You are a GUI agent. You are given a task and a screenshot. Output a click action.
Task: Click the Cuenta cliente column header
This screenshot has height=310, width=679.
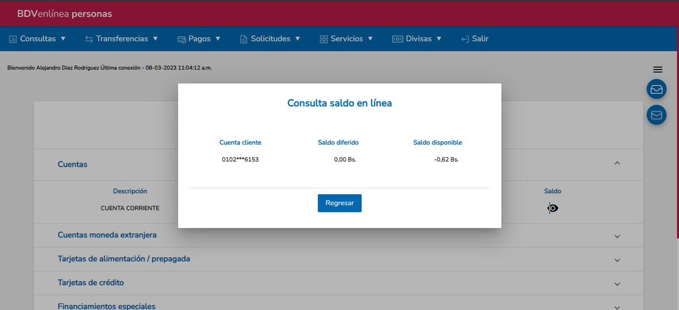point(240,142)
